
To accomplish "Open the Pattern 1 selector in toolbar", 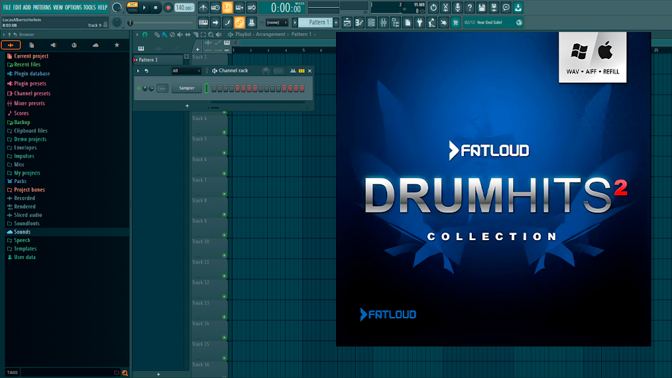I will 316,22.
